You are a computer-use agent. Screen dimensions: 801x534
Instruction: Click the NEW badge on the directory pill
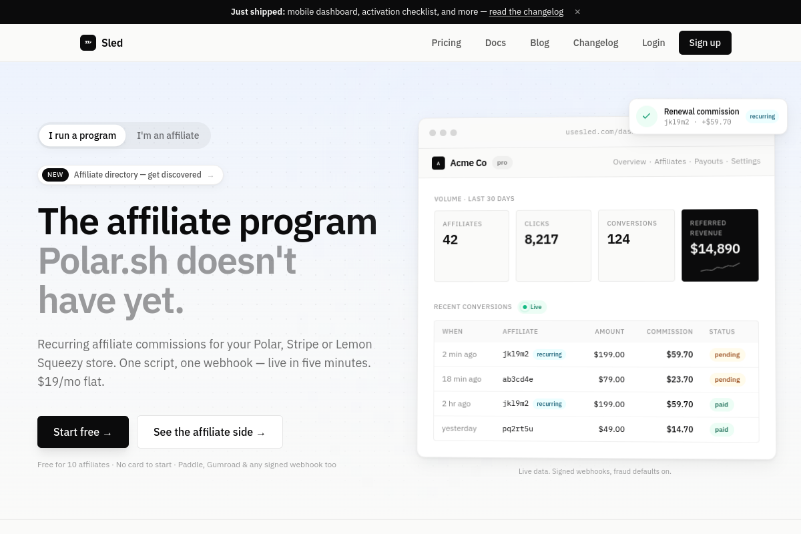pyautogui.click(x=55, y=175)
